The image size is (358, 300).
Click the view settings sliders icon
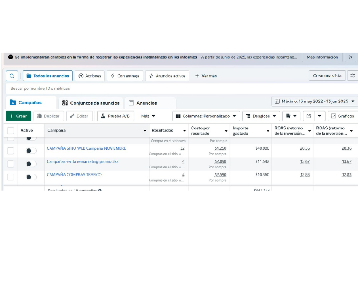point(353,76)
